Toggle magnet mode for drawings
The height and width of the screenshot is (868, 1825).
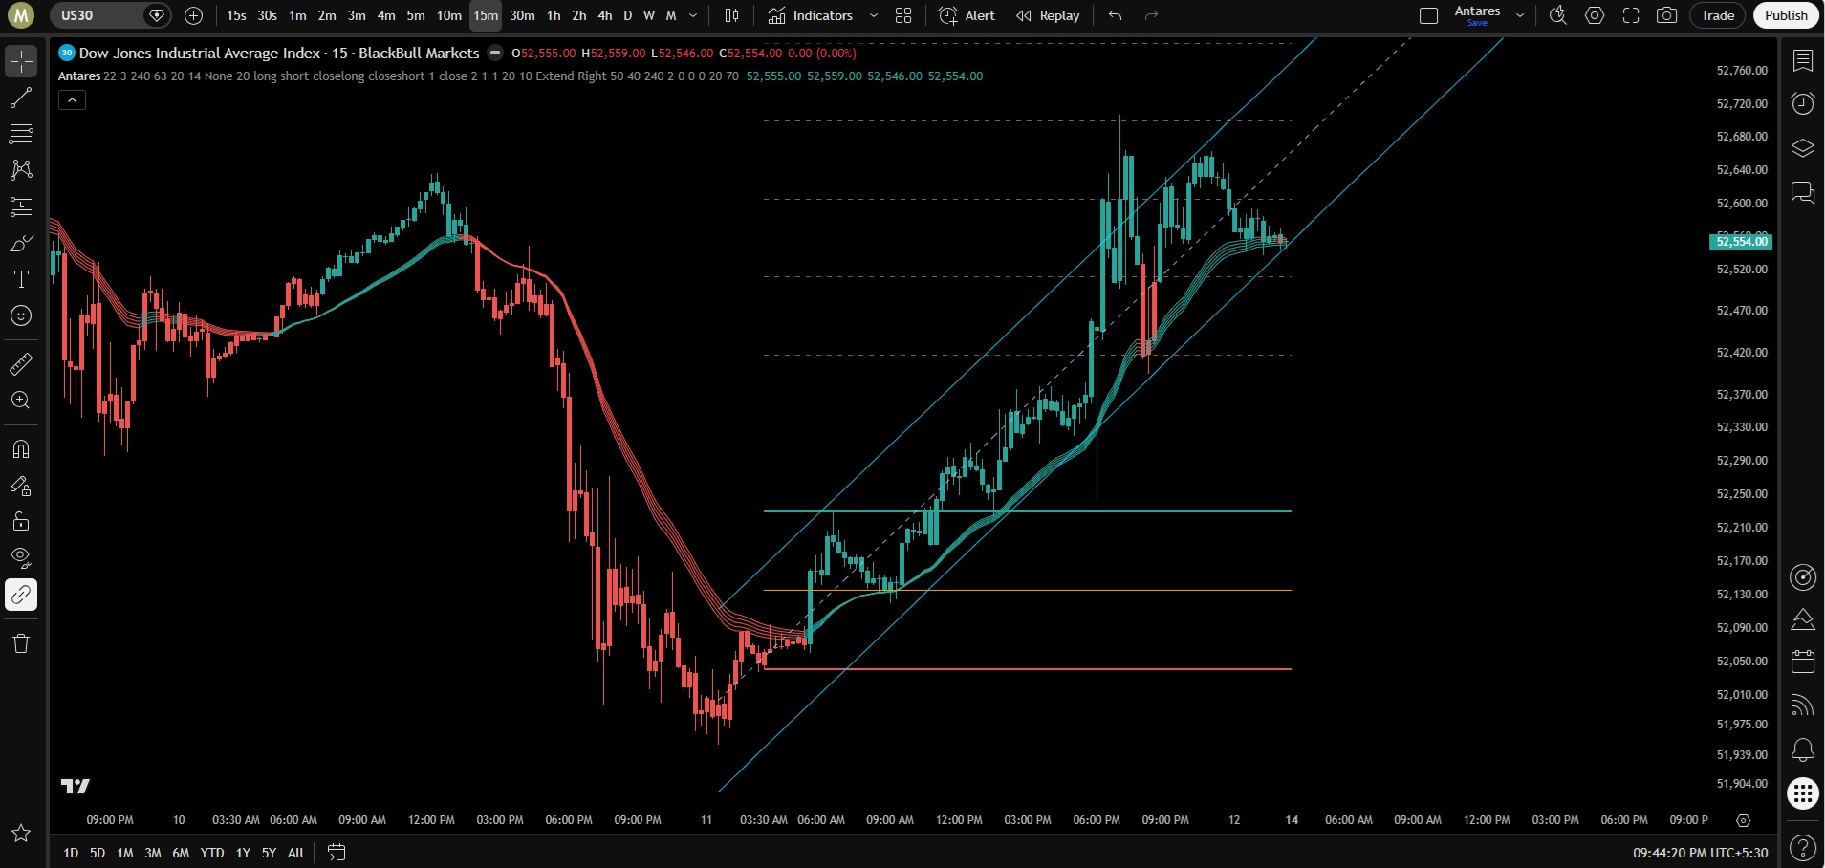coord(21,449)
